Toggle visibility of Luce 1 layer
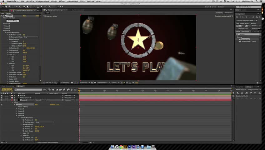This screenshot has width=265, height=150. point(2,96)
